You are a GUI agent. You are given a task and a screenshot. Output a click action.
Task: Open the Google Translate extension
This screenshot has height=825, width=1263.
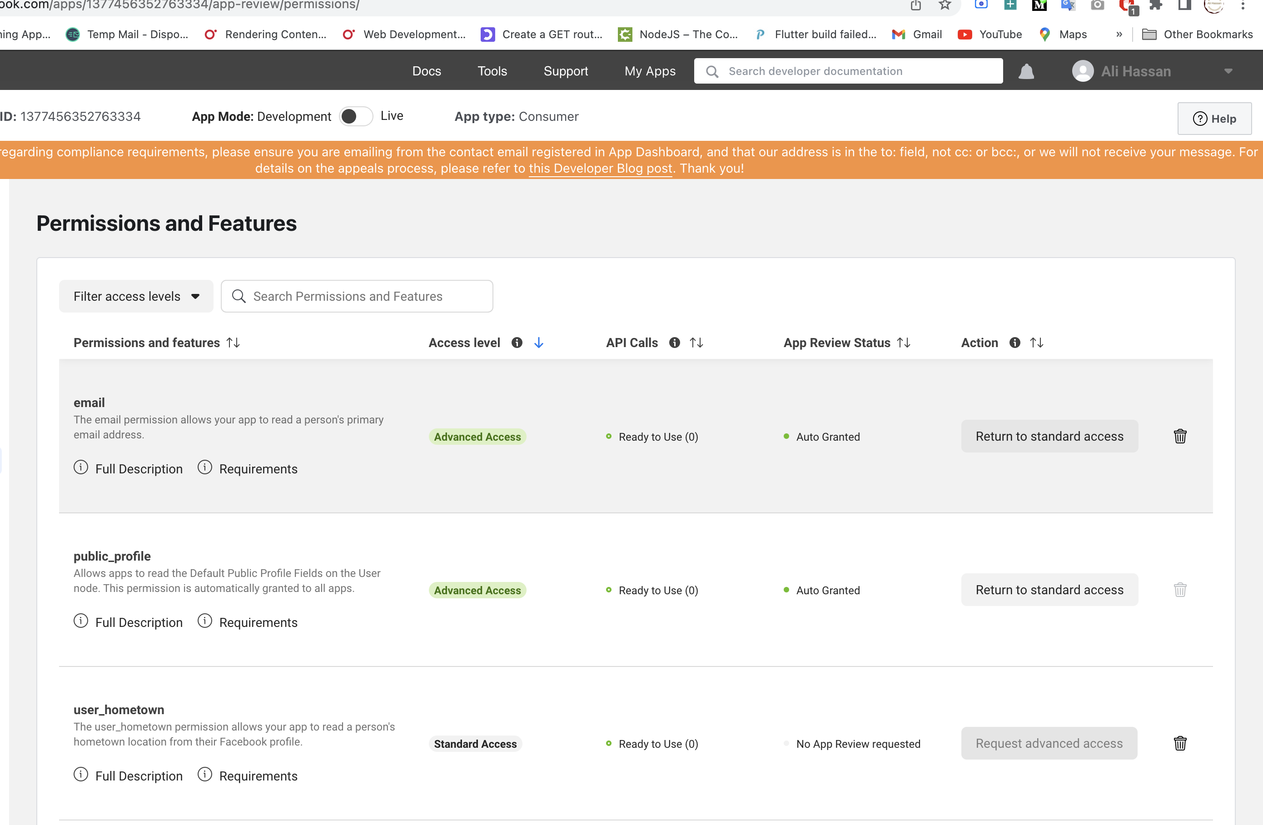coord(1068,6)
